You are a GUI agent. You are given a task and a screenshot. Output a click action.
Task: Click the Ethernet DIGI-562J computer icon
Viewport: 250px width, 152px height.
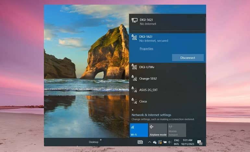pyautogui.click(x=134, y=20)
